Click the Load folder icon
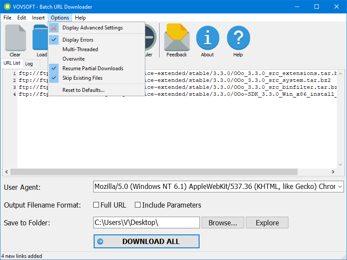The image size is (347, 260). (40, 38)
